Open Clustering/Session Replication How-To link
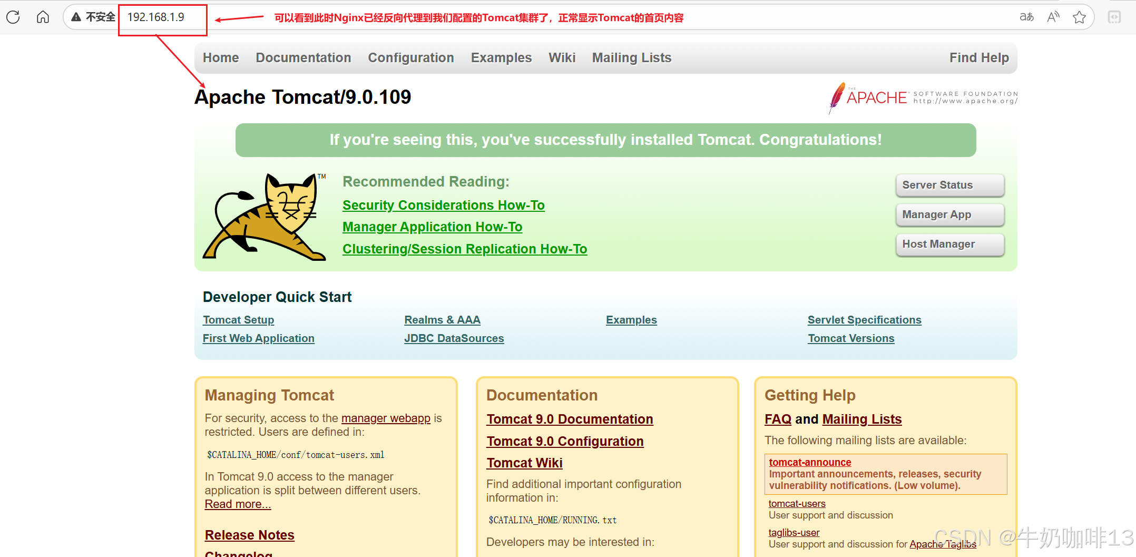This screenshot has height=557, width=1136. coord(465,249)
